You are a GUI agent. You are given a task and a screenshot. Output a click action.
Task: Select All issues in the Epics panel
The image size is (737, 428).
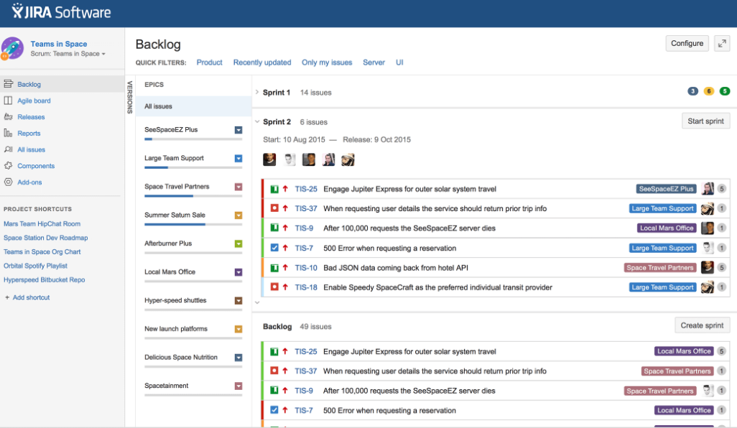coord(194,106)
